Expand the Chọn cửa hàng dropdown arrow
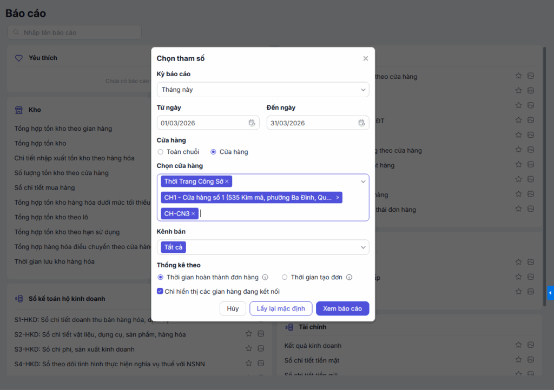Viewport: 554px width, 390px height. (363, 181)
